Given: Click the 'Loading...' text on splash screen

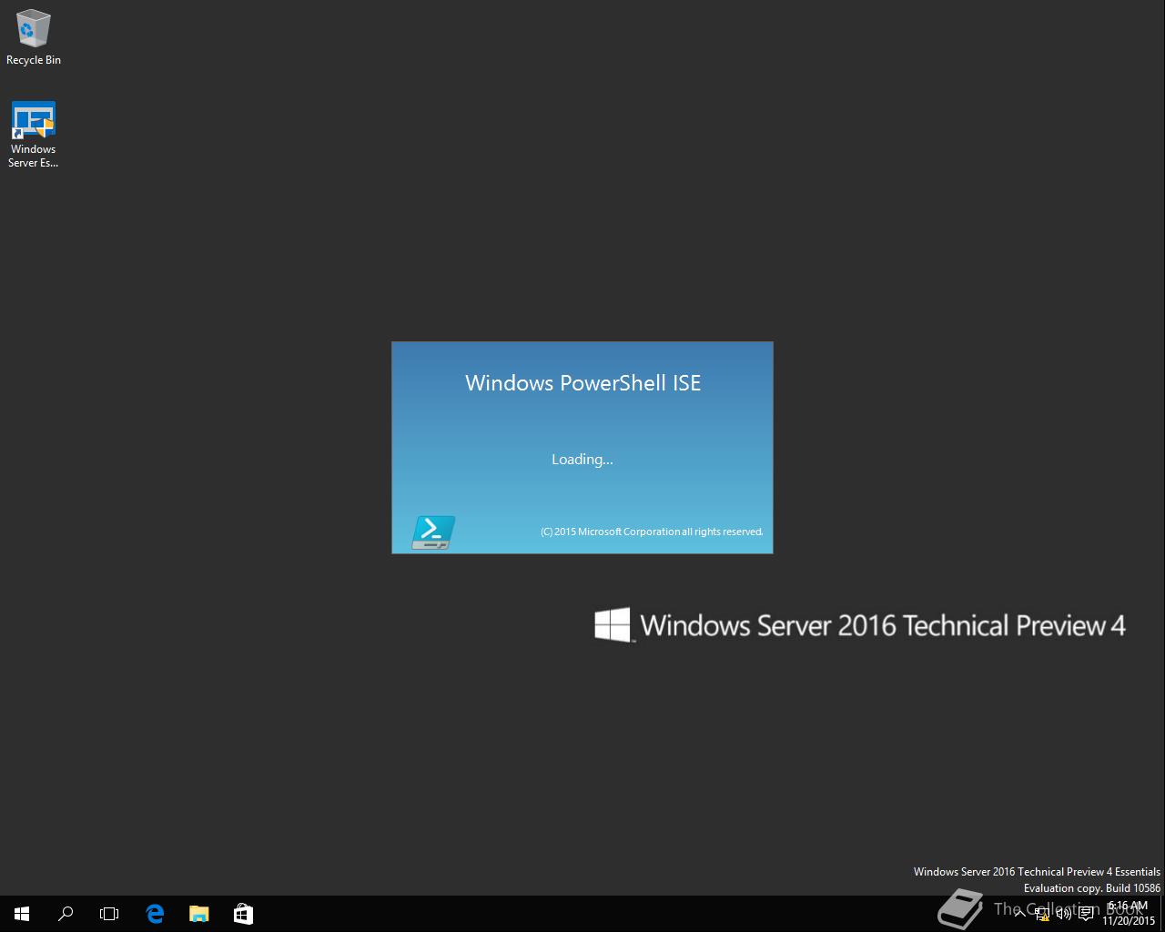Looking at the screenshot, I should click(x=582, y=460).
